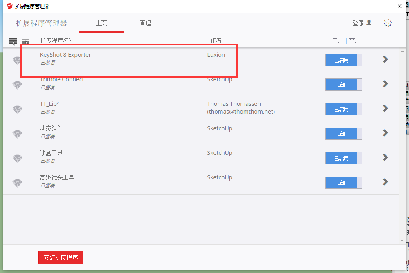Click the author name Luxion
This screenshot has width=409, height=273.
216,55
